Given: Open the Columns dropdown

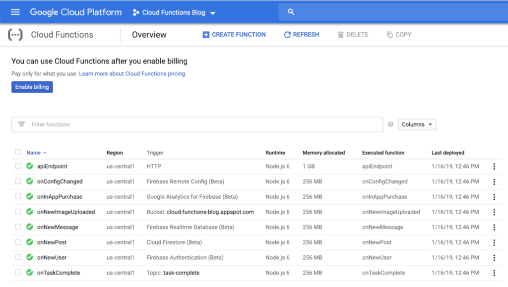Looking at the screenshot, I should 417,124.
